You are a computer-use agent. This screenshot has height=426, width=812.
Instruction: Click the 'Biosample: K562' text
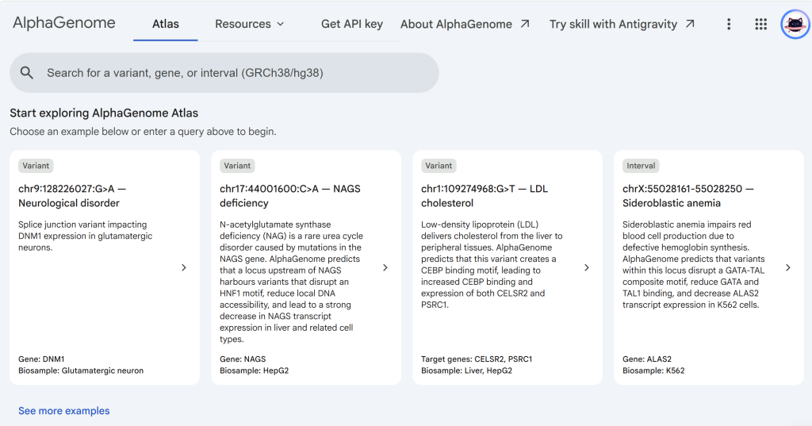click(653, 370)
